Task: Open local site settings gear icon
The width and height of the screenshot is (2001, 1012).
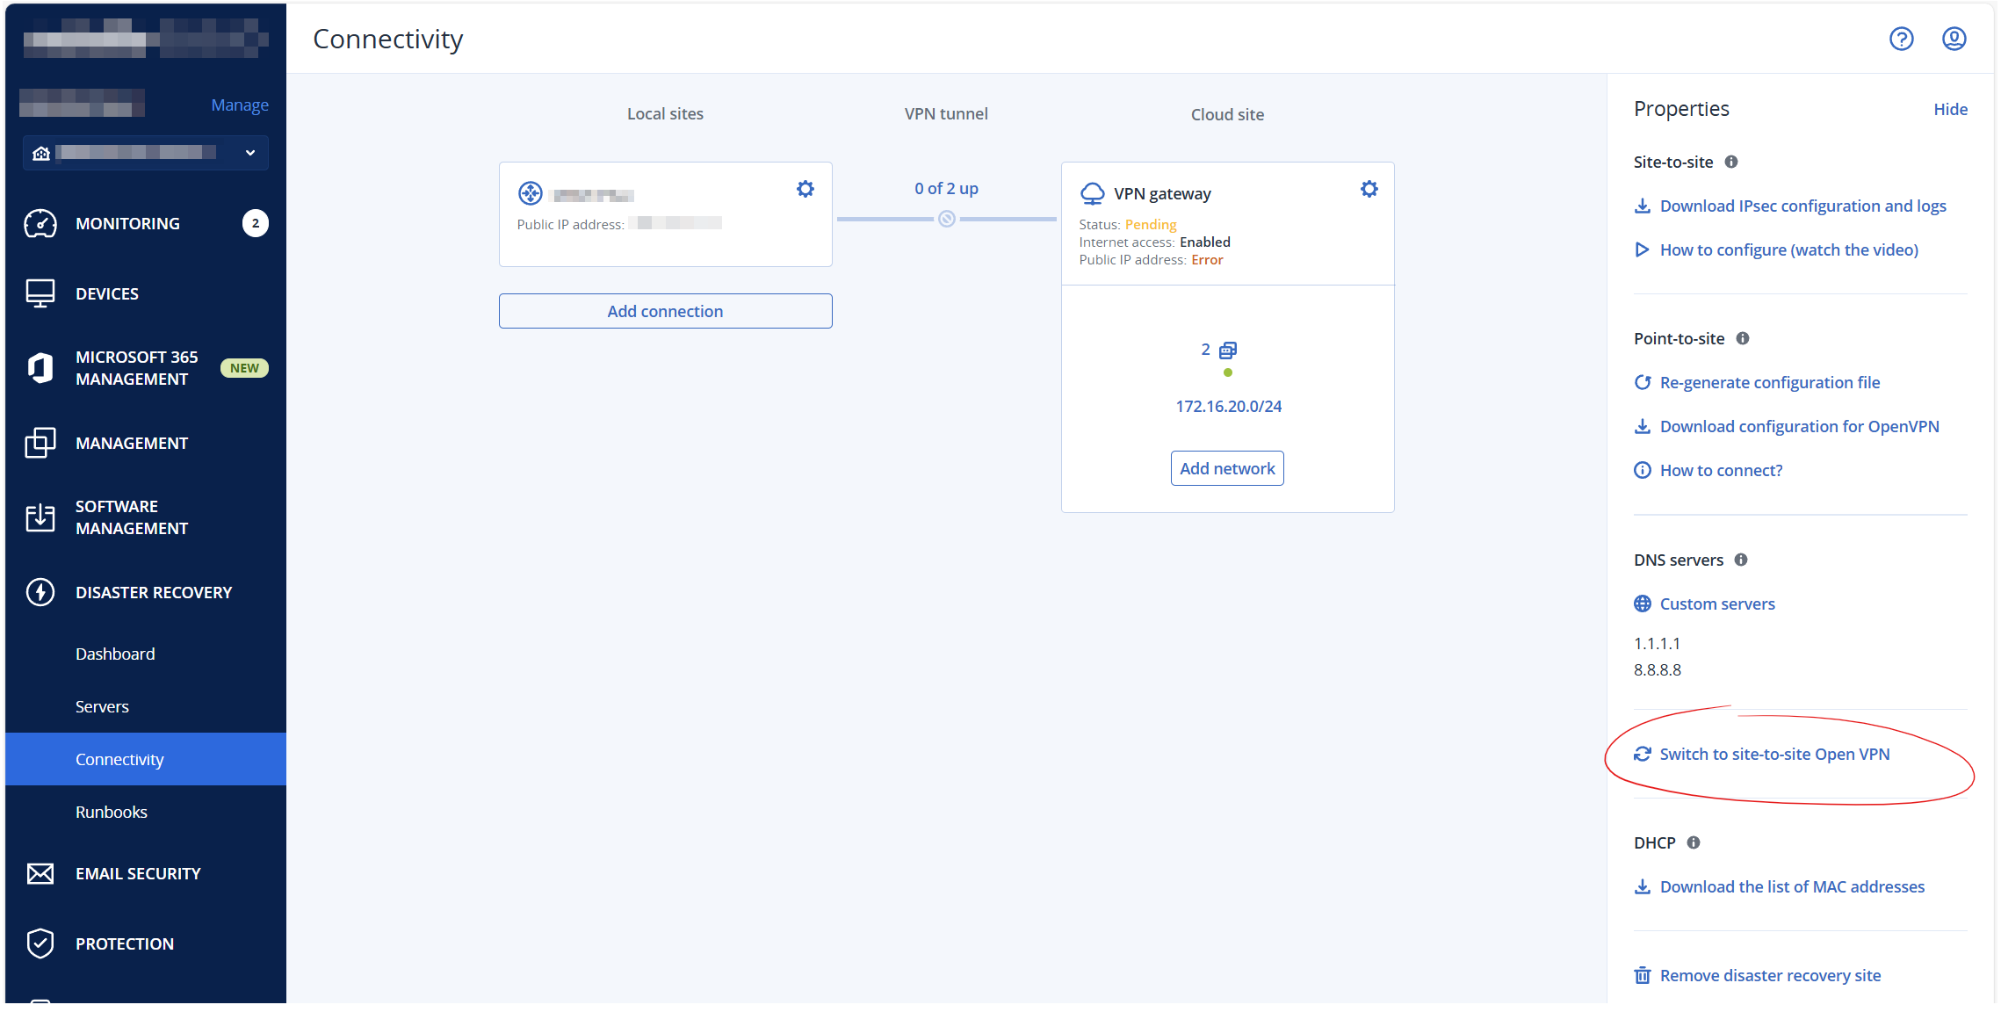Action: click(x=805, y=189)
